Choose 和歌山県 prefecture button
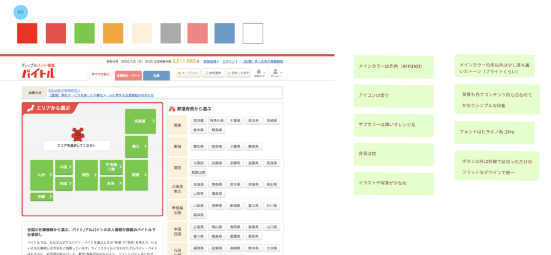Screen dimensions: 551x255 click(x=199, y=173)
